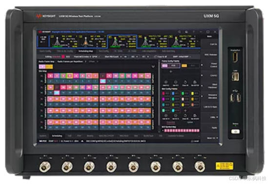Open the BWP Initial BWP dropdown
Image resolution: width=268 pixels, height=184 pixels.
point(182,57)
